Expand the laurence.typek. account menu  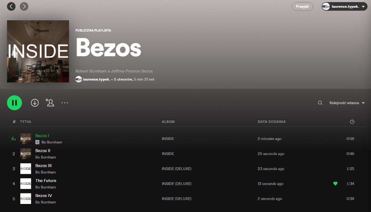(x=344, y=7)
